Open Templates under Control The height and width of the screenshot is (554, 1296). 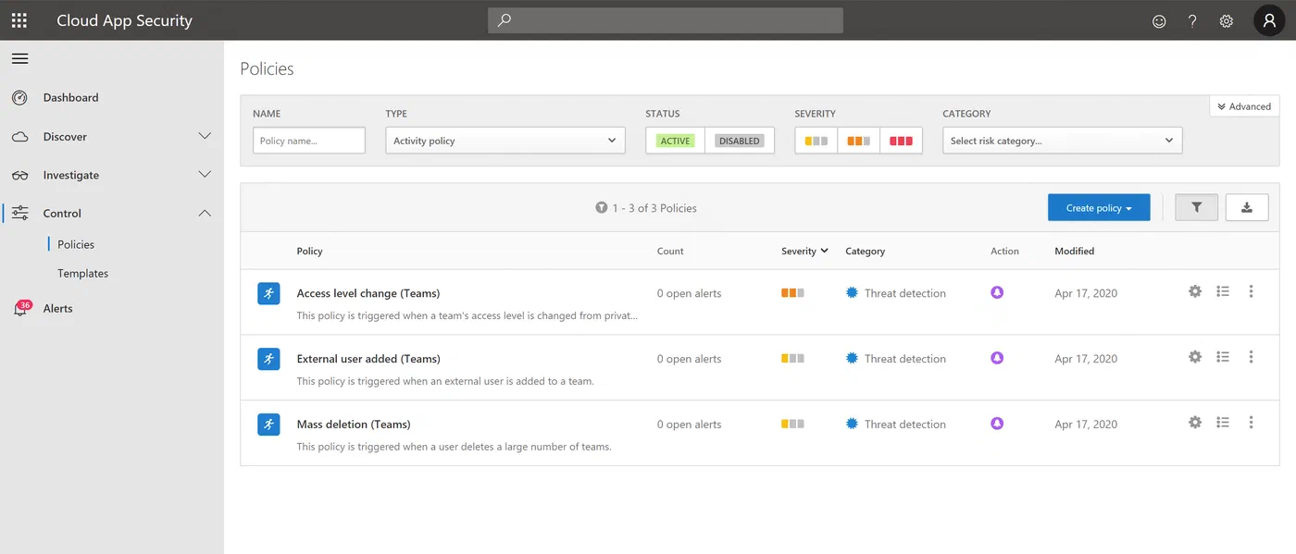click(82, 273)
